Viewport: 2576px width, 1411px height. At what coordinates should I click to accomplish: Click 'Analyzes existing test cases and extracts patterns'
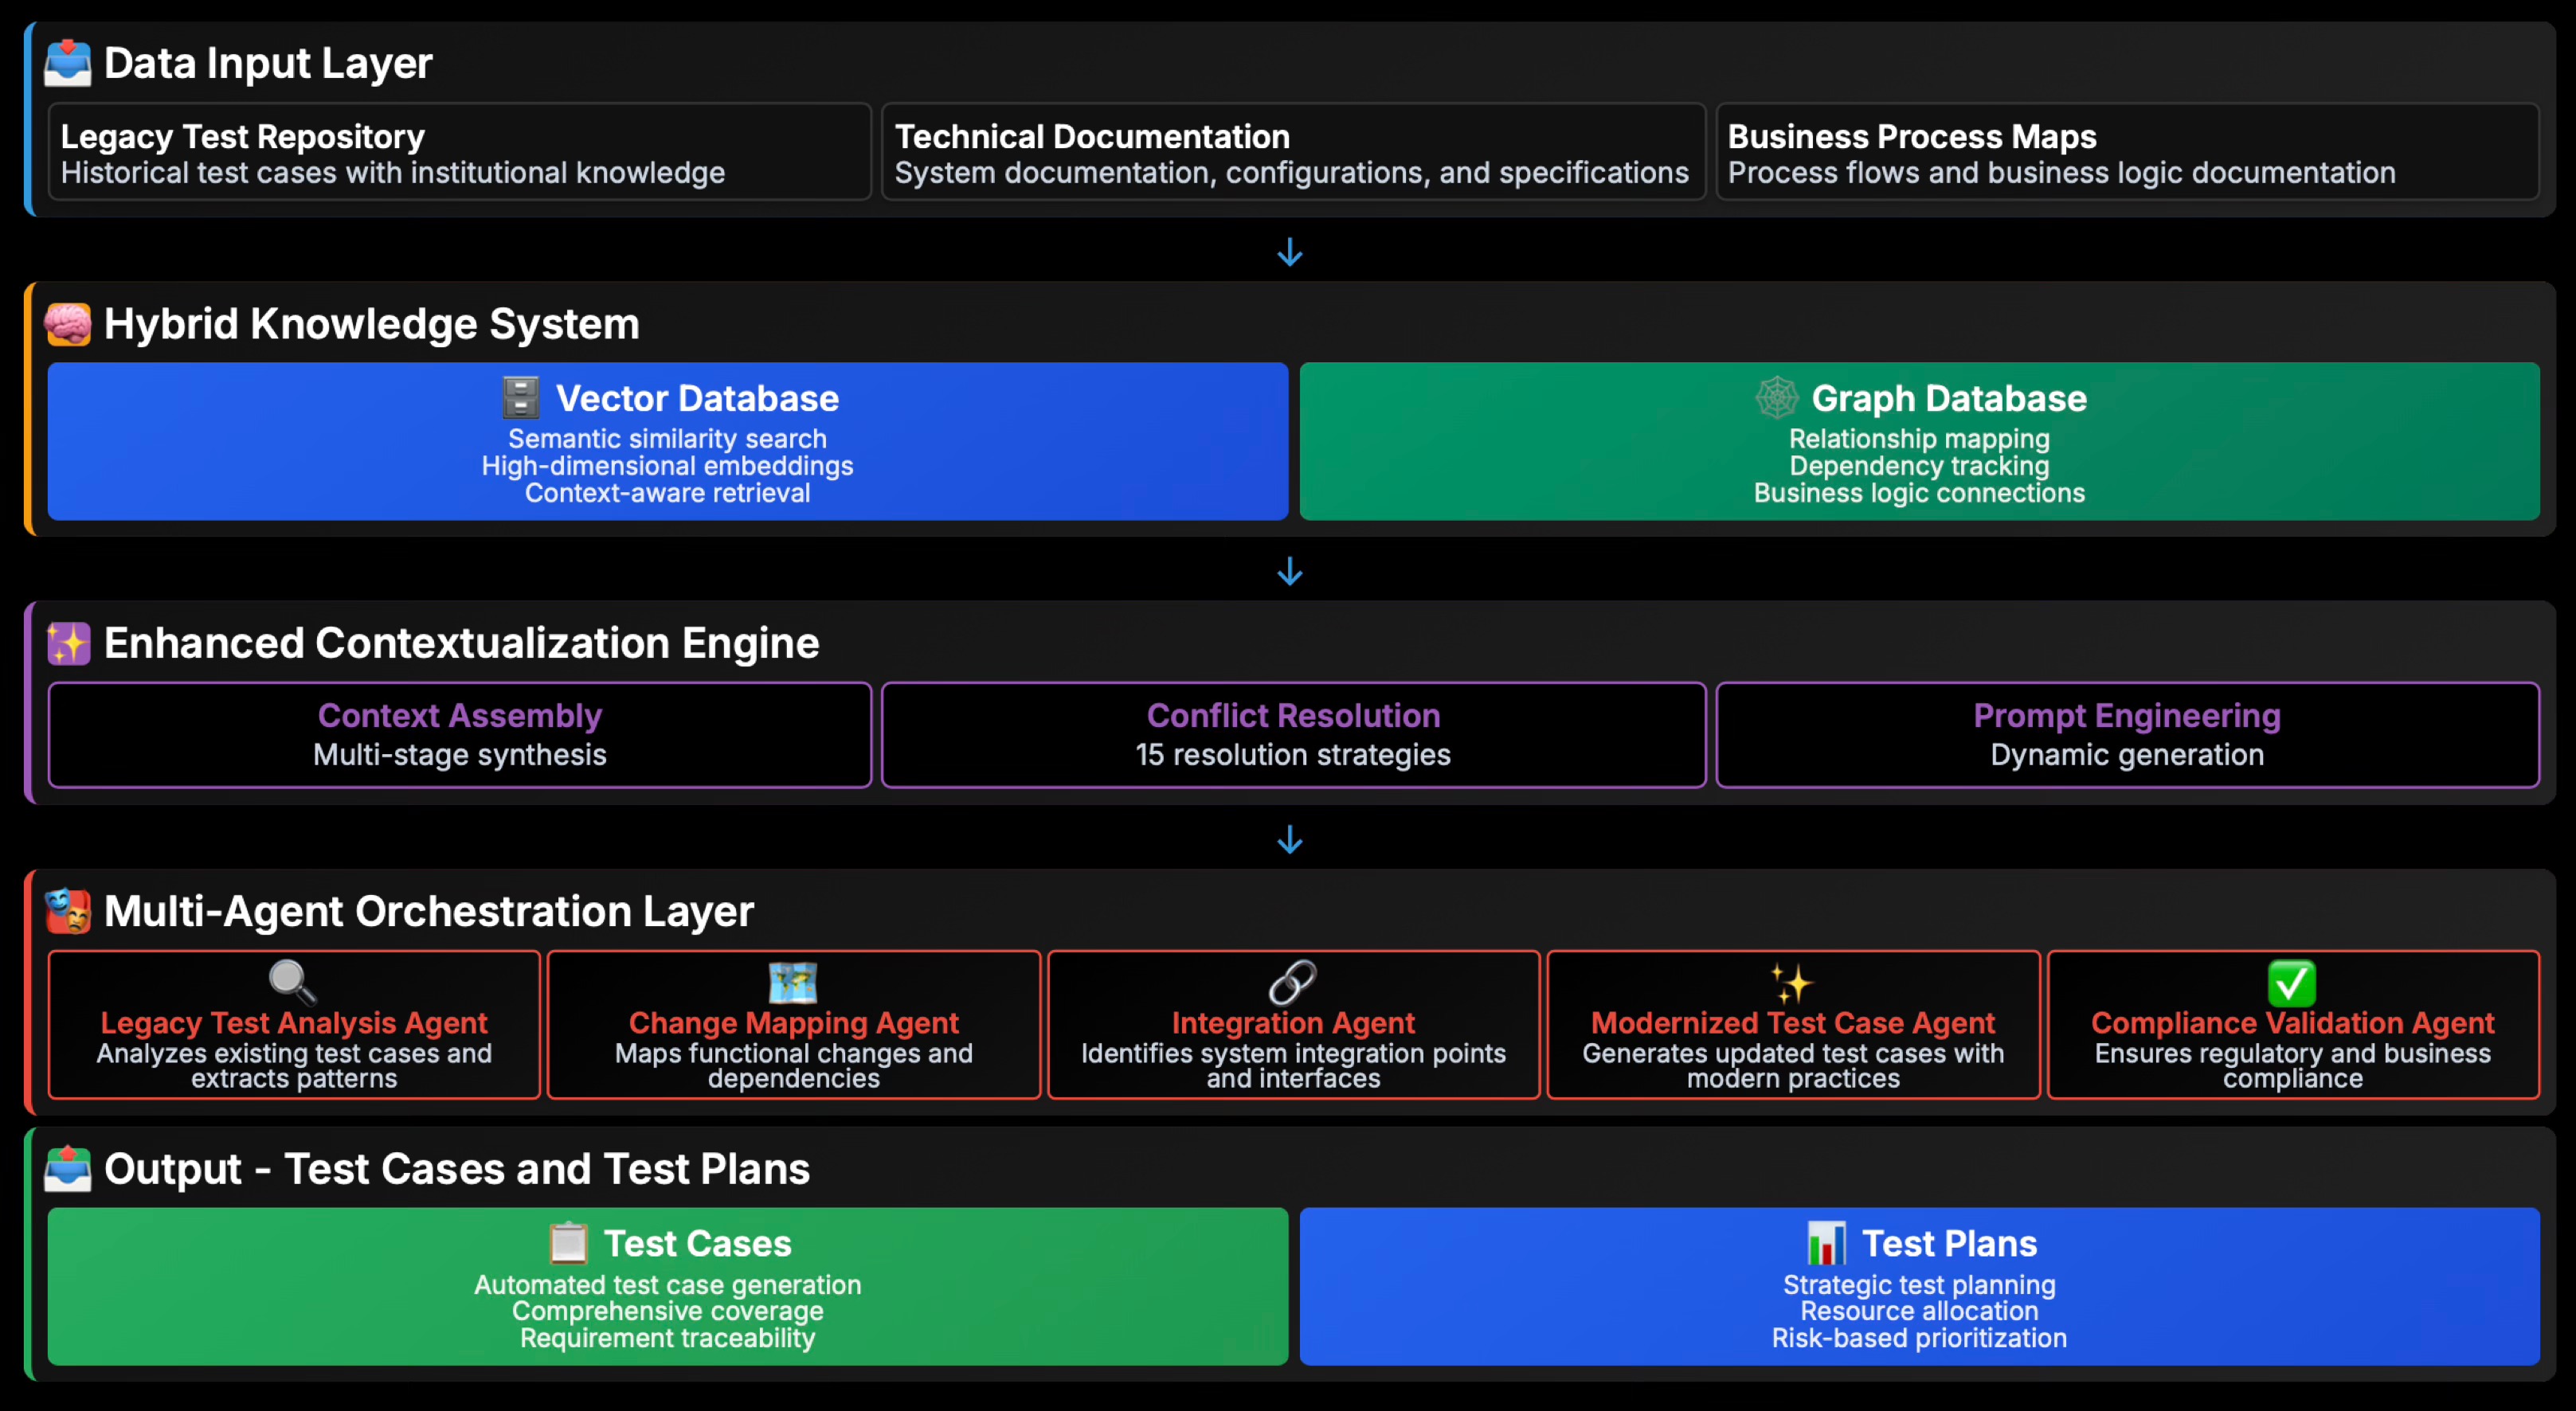click(x=294, y=1066)
